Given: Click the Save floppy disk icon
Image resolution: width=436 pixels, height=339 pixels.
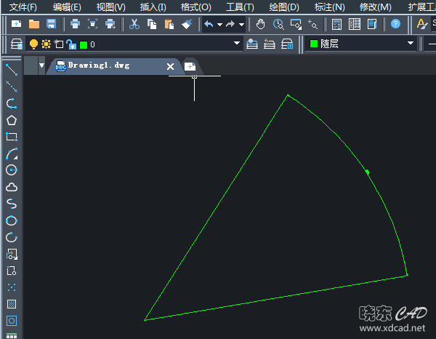Looking at the screenshot, I should tap(52, 24).
